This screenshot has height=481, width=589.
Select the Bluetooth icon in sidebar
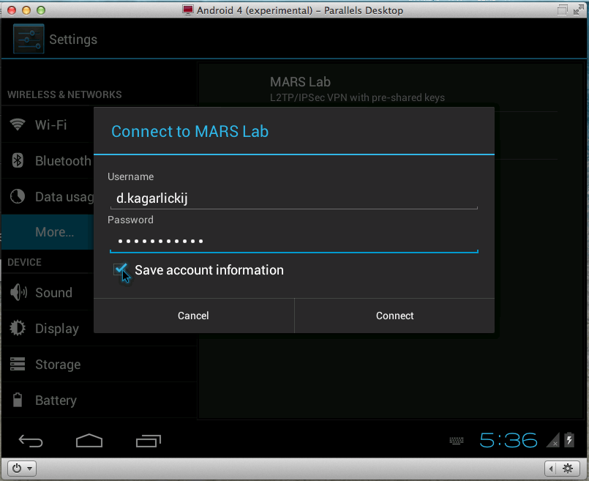click(x=18, y=160)
